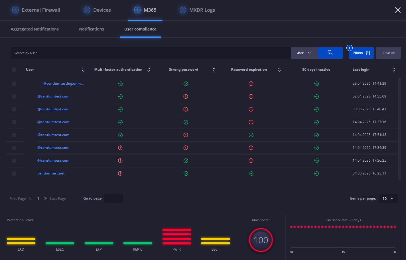
Task: Click password expiration warning in 17:37:16 login row
Action: [251, 122]
